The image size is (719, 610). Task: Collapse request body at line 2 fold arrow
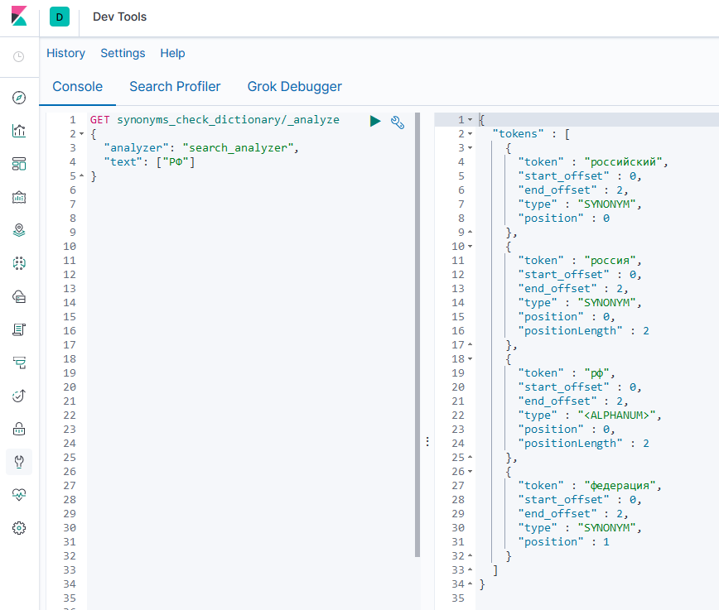coord(82,134)
